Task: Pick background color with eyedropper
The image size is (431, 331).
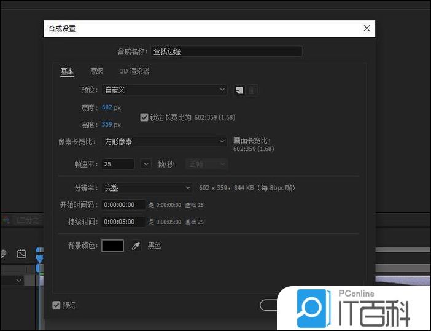Action: 136,246
